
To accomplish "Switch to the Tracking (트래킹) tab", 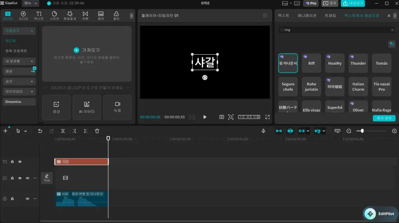I will point(330,16).
